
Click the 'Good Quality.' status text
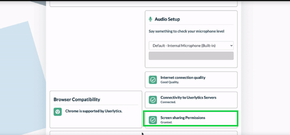(x=170, y=82)
